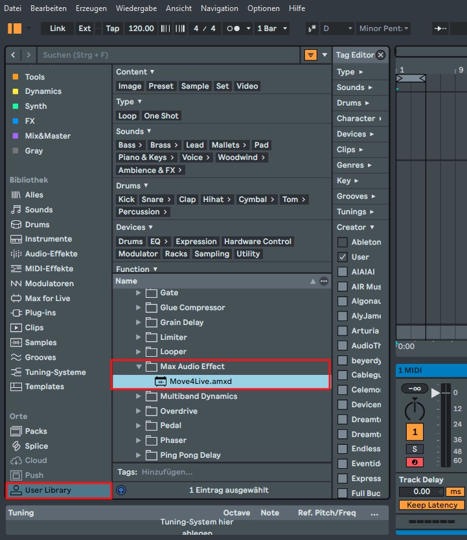Select the Preset content filter tag
Viewport: 467px width, 540px height.
[x=161, y=86]
